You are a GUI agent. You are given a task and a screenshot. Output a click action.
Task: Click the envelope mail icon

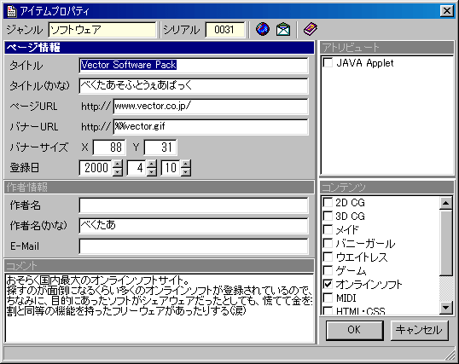[x=283, y=29]
